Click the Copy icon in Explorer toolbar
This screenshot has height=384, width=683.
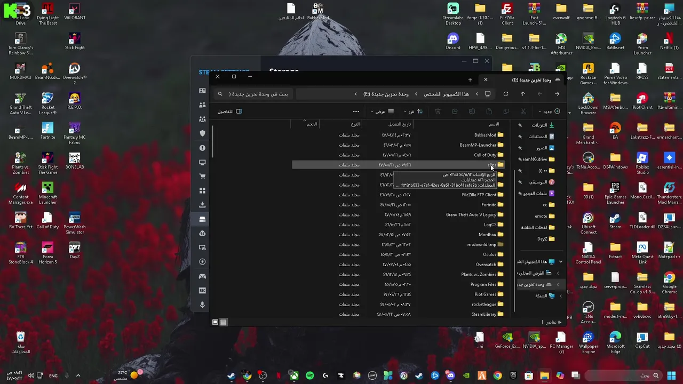[506, 111]
